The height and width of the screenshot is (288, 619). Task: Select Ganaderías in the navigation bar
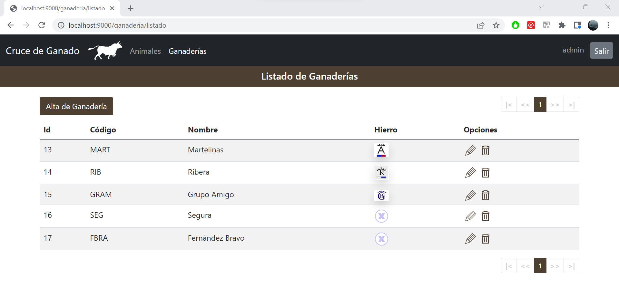187,51
